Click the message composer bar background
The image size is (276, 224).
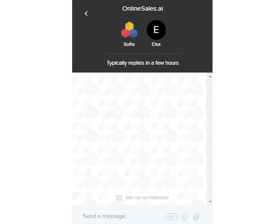pyautogui.click(x=142, y=215)
